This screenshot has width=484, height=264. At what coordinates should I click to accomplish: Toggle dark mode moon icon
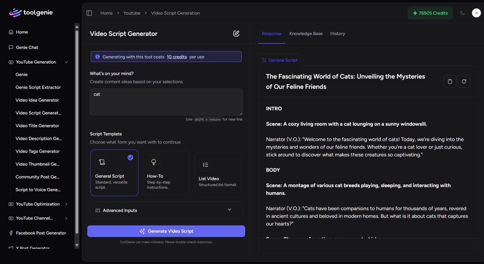tap(462, 13)
